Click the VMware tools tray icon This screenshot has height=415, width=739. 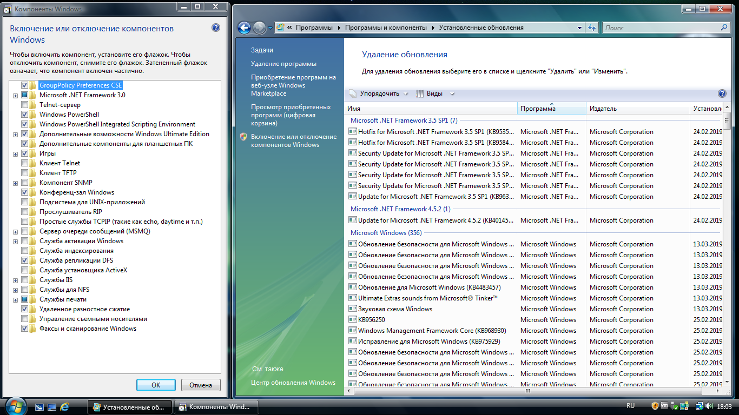point(664,406)
